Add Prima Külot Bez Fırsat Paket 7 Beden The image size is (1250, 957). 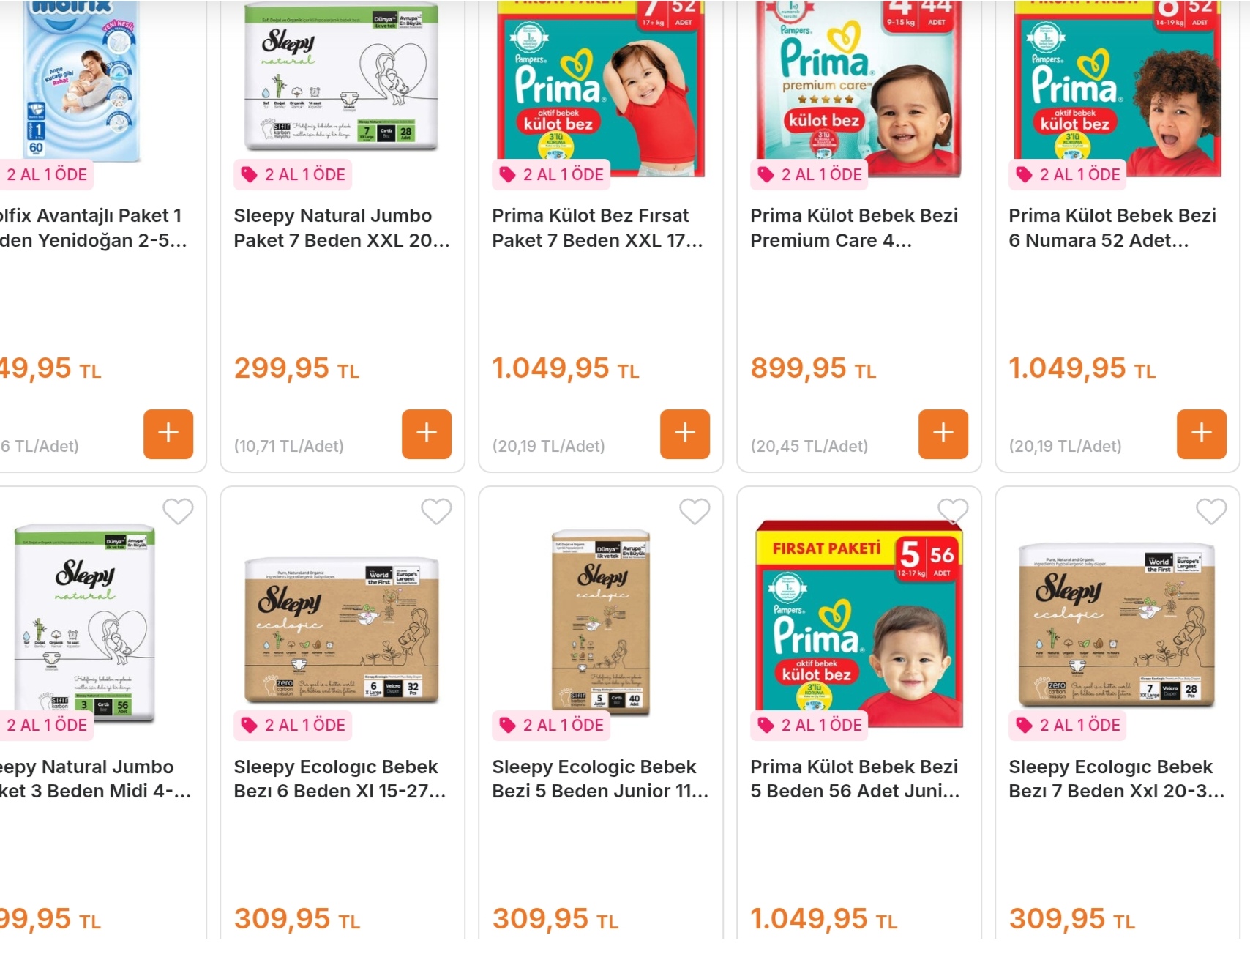click(684, 433)
